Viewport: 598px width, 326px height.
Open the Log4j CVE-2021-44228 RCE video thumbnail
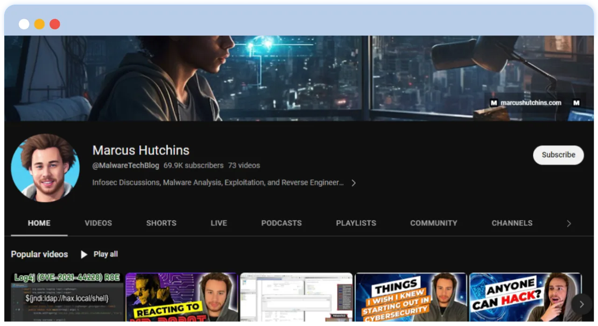(x=67, y=297)
